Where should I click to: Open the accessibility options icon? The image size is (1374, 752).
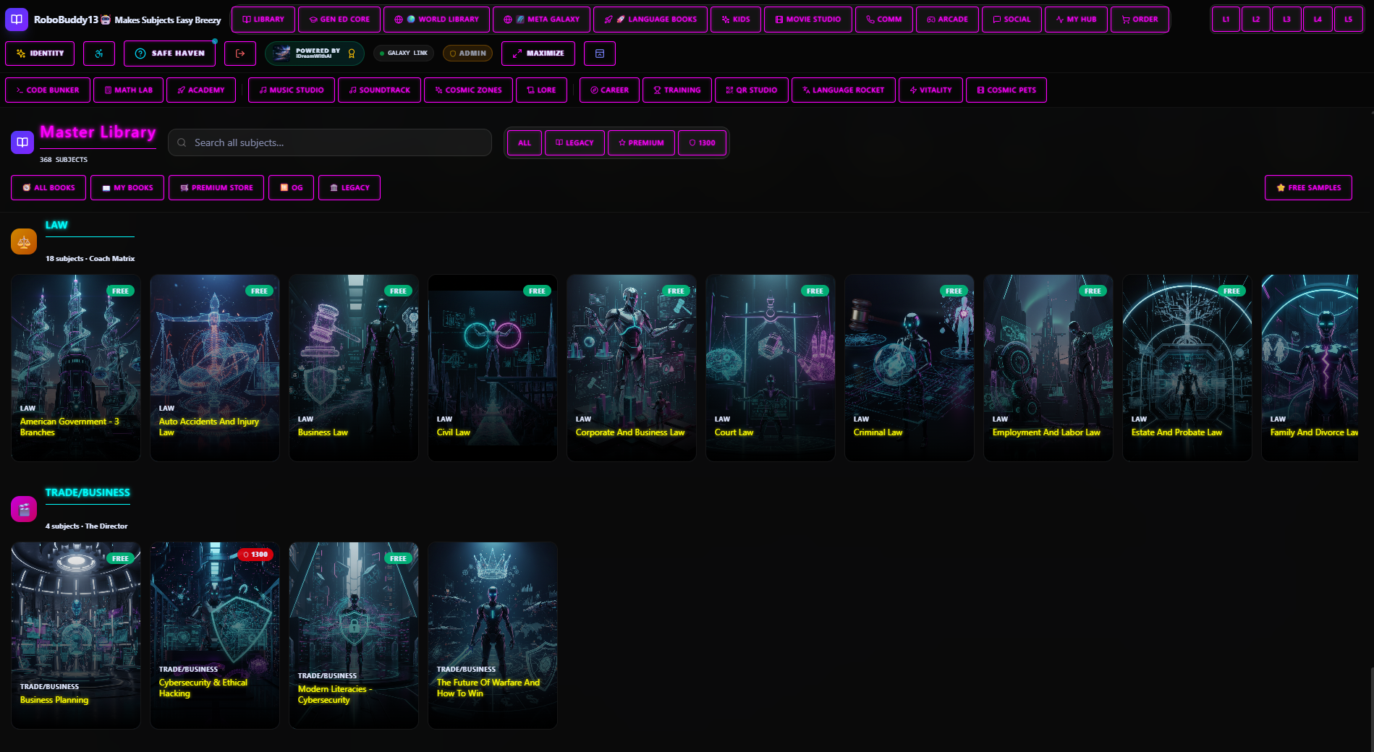coord(99,54)
